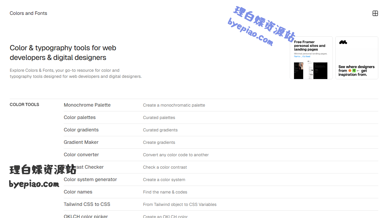Click the 'Check a color contrast' description
This screenshot has height=218, width=388.
(165, 167)
